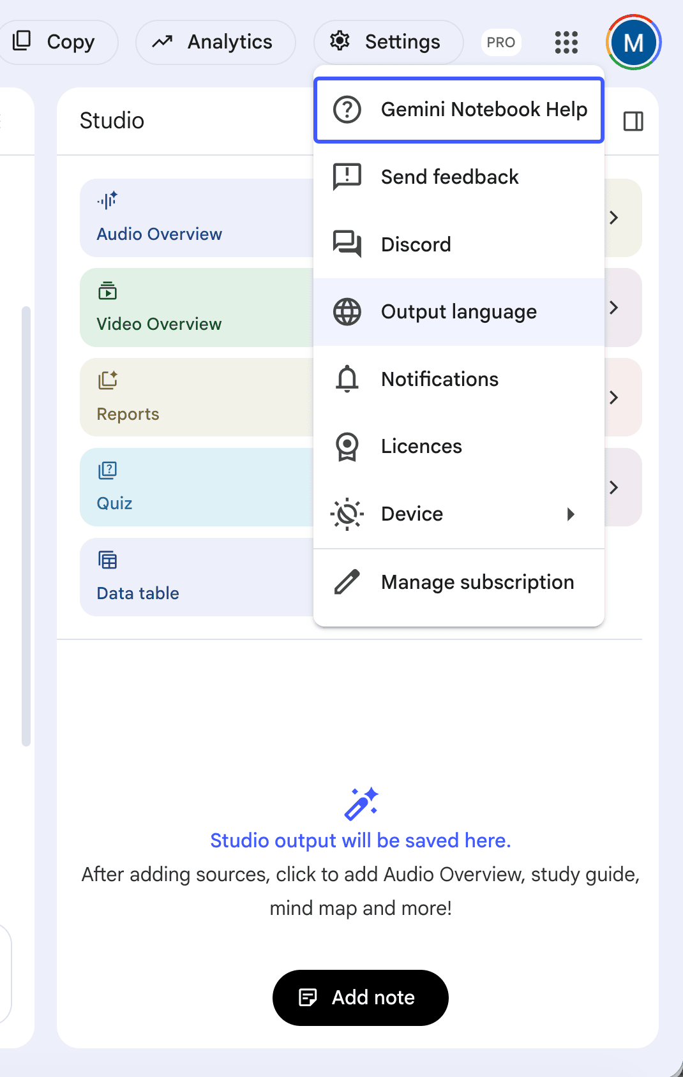Open Licences menu entry

click(x=459, y=447)
